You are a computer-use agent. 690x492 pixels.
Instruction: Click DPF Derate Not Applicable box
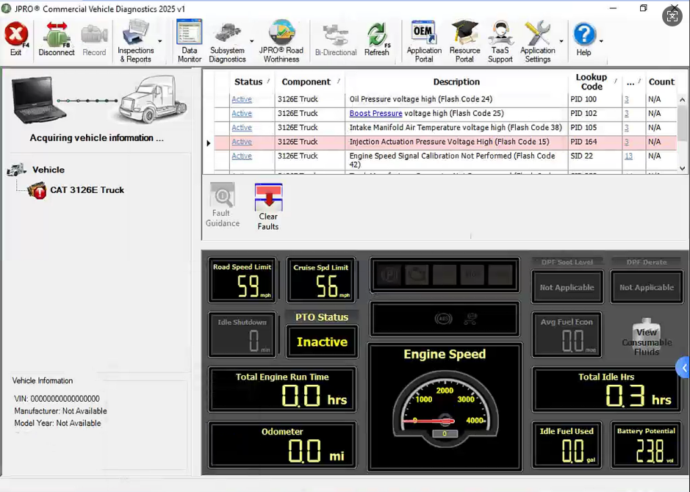point(647,287)
